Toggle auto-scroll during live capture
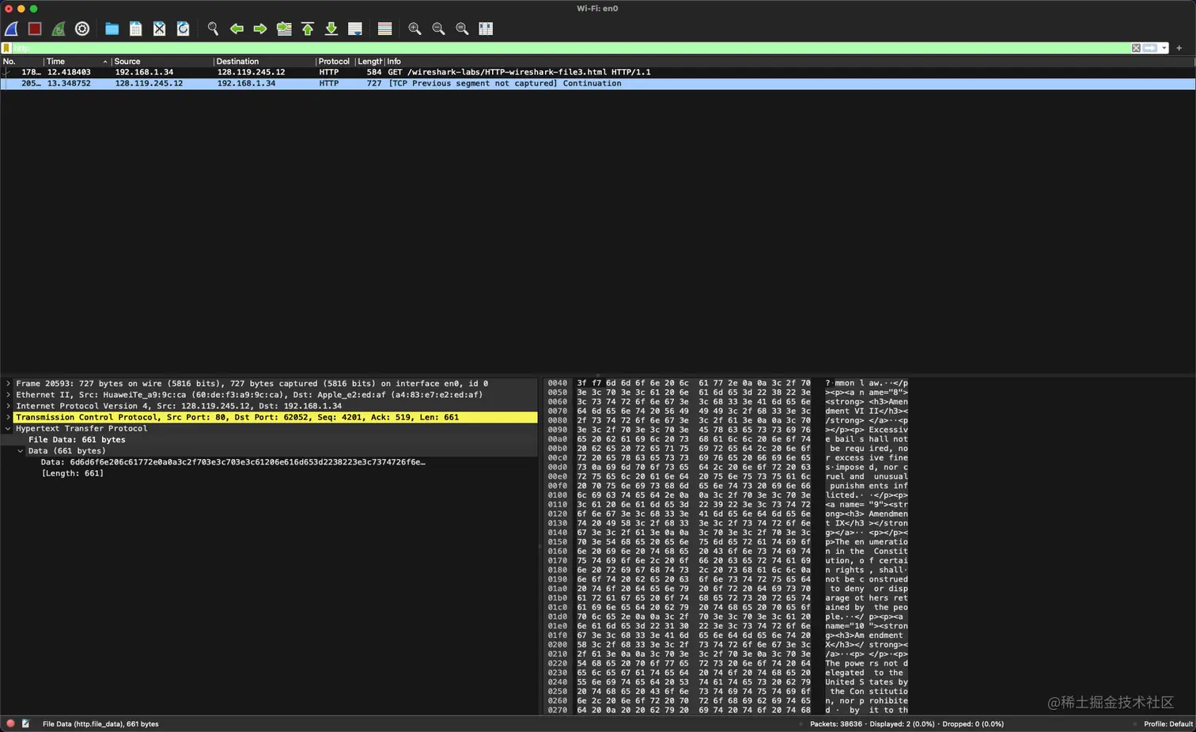 pyautogui.click(x=355, y=28)
